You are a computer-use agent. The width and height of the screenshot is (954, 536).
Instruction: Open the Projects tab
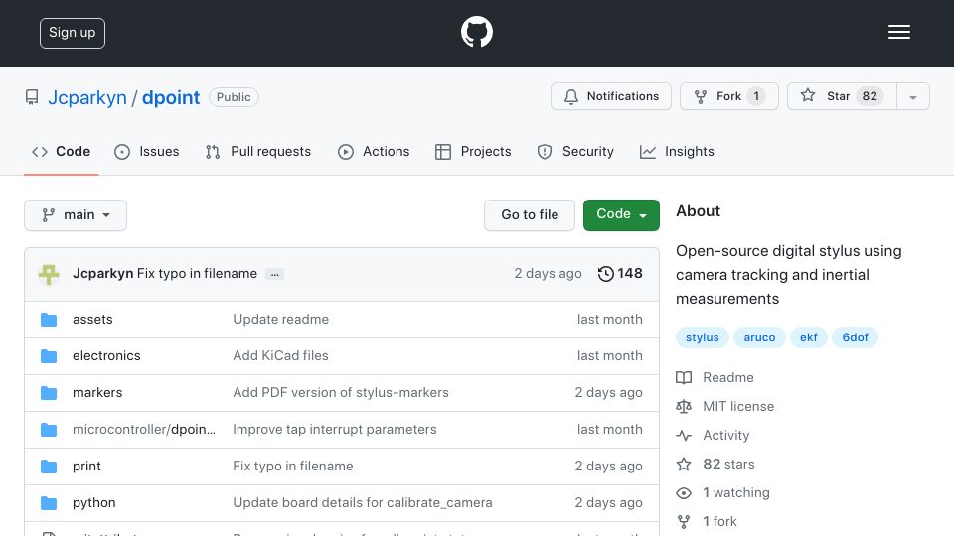click(473, 151)
